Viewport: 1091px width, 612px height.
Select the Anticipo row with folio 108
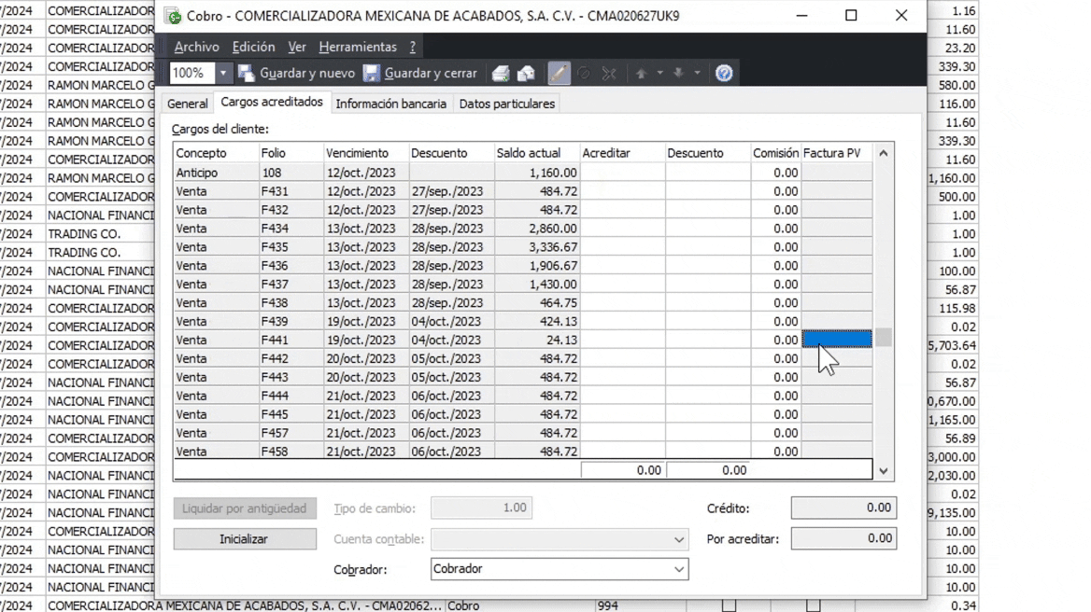click(522, 173)
